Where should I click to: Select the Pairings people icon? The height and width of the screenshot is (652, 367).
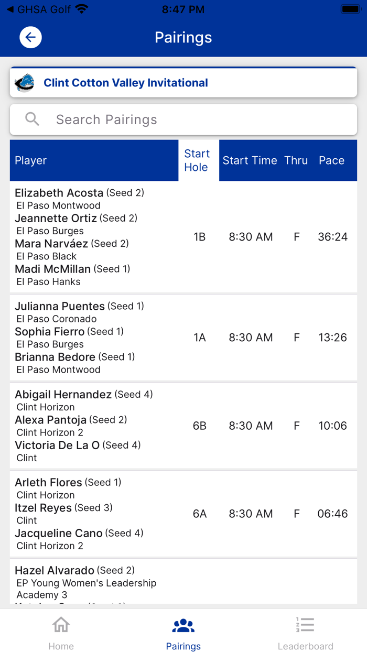click(183, 625)
